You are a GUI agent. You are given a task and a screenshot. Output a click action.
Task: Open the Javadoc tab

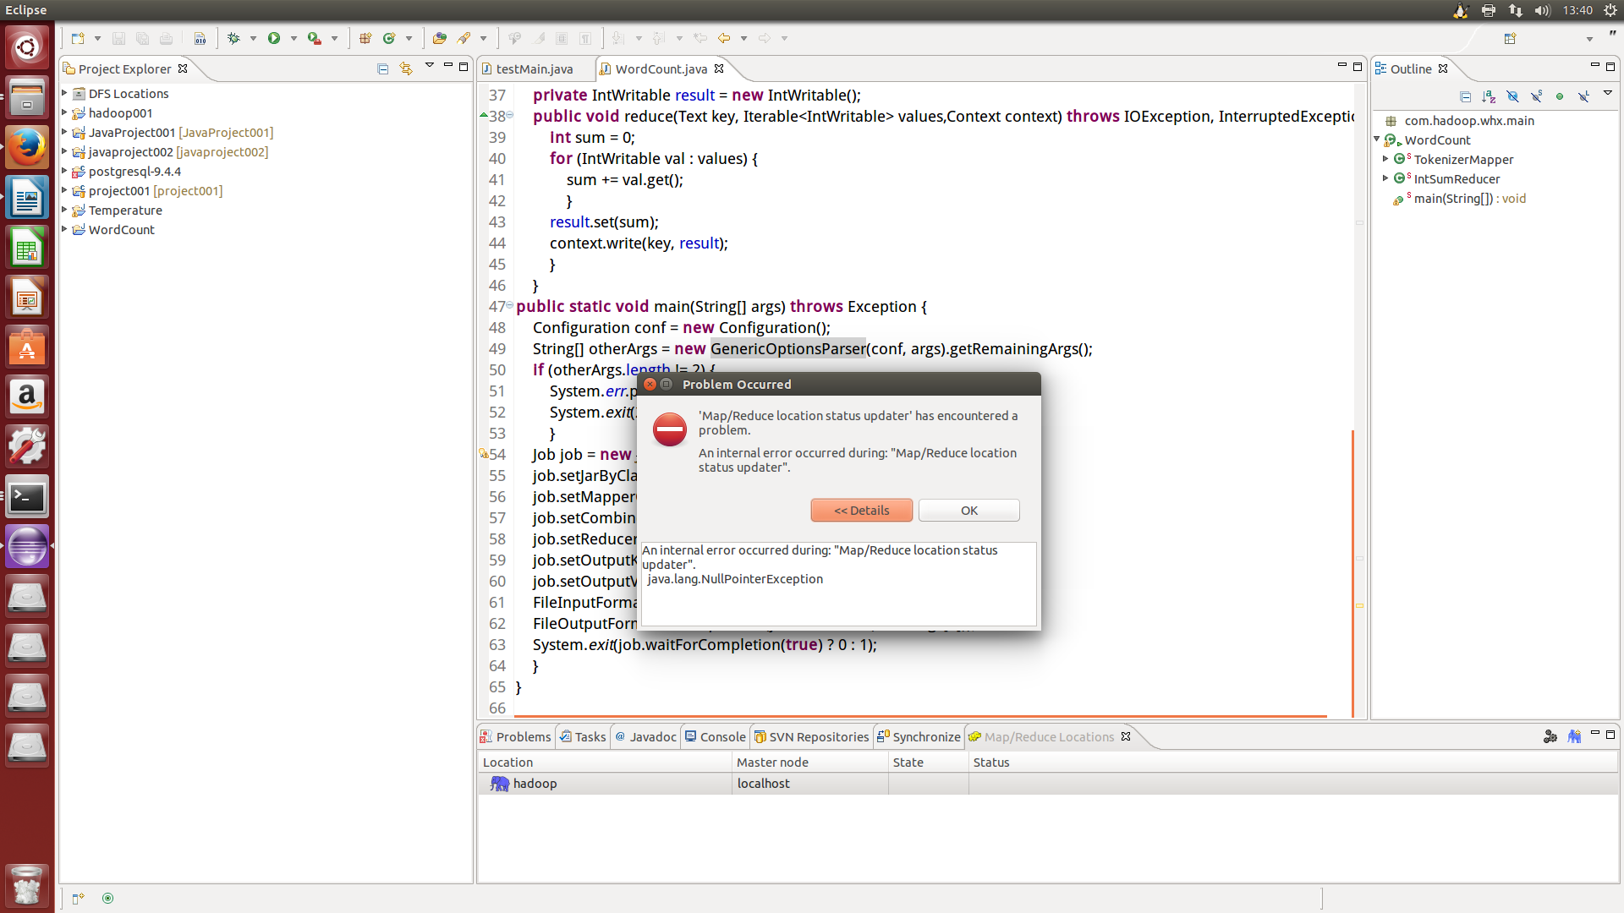pos(645,737)
